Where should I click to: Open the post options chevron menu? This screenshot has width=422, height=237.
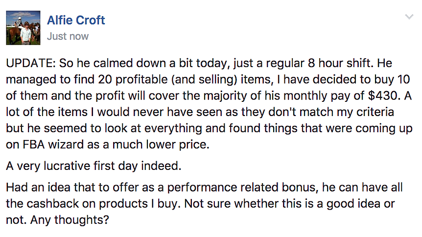coord(409,17)
